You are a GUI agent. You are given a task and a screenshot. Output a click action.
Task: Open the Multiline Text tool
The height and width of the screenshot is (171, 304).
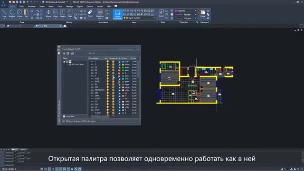coord(100,14)
